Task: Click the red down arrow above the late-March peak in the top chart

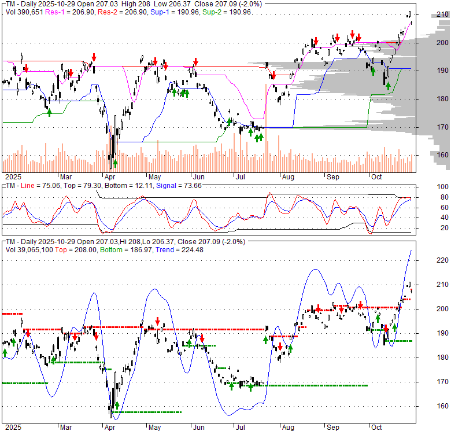Action: coord(93,57)
